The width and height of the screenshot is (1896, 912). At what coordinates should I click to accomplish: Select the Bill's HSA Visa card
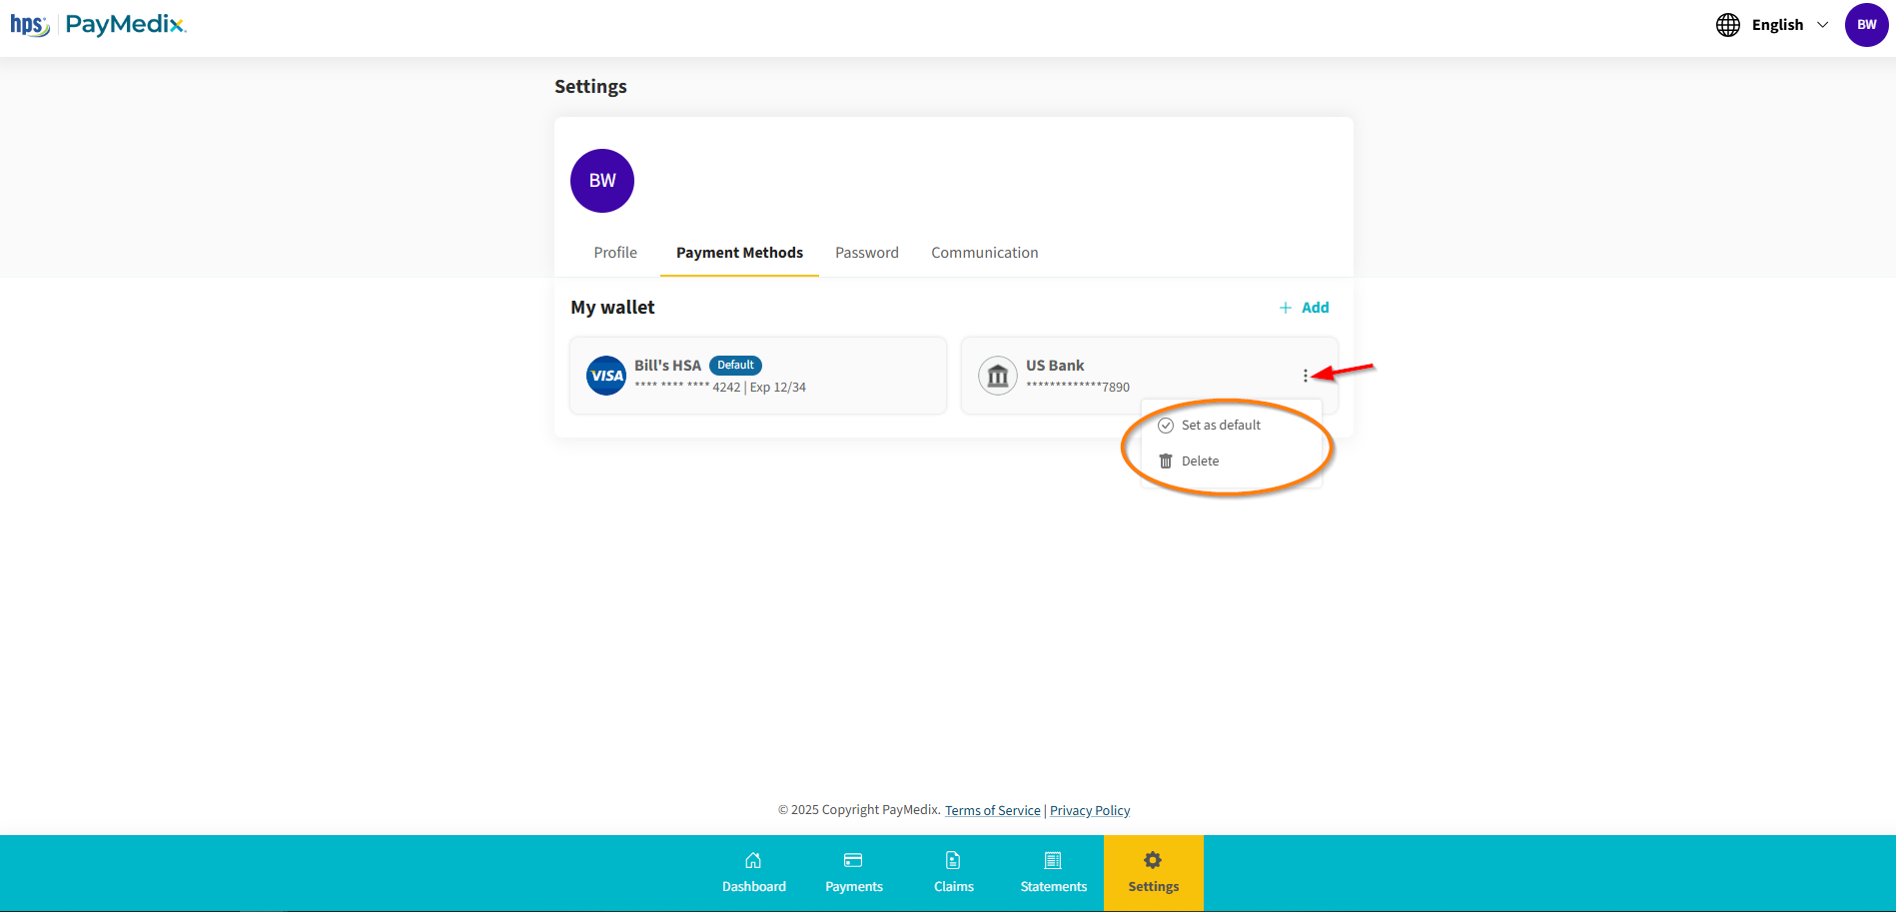757,376
